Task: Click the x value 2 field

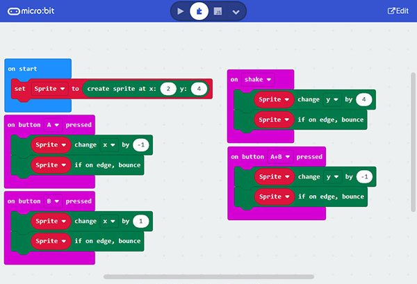Action: pyautogui.click(x=167, y=89)
